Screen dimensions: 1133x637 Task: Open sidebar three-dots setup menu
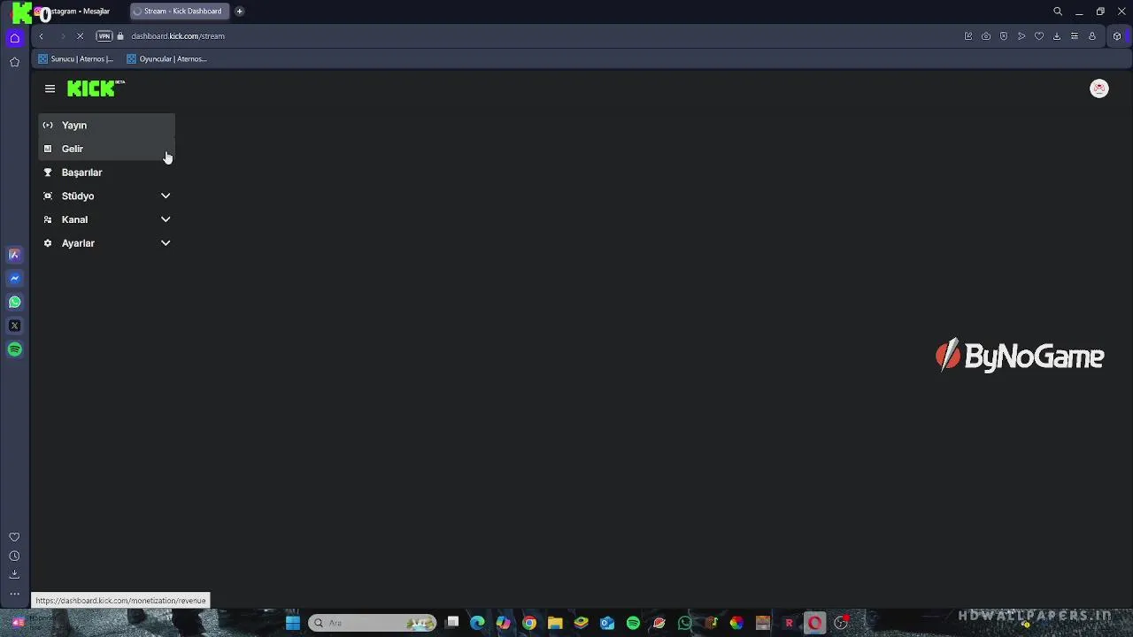14,594
